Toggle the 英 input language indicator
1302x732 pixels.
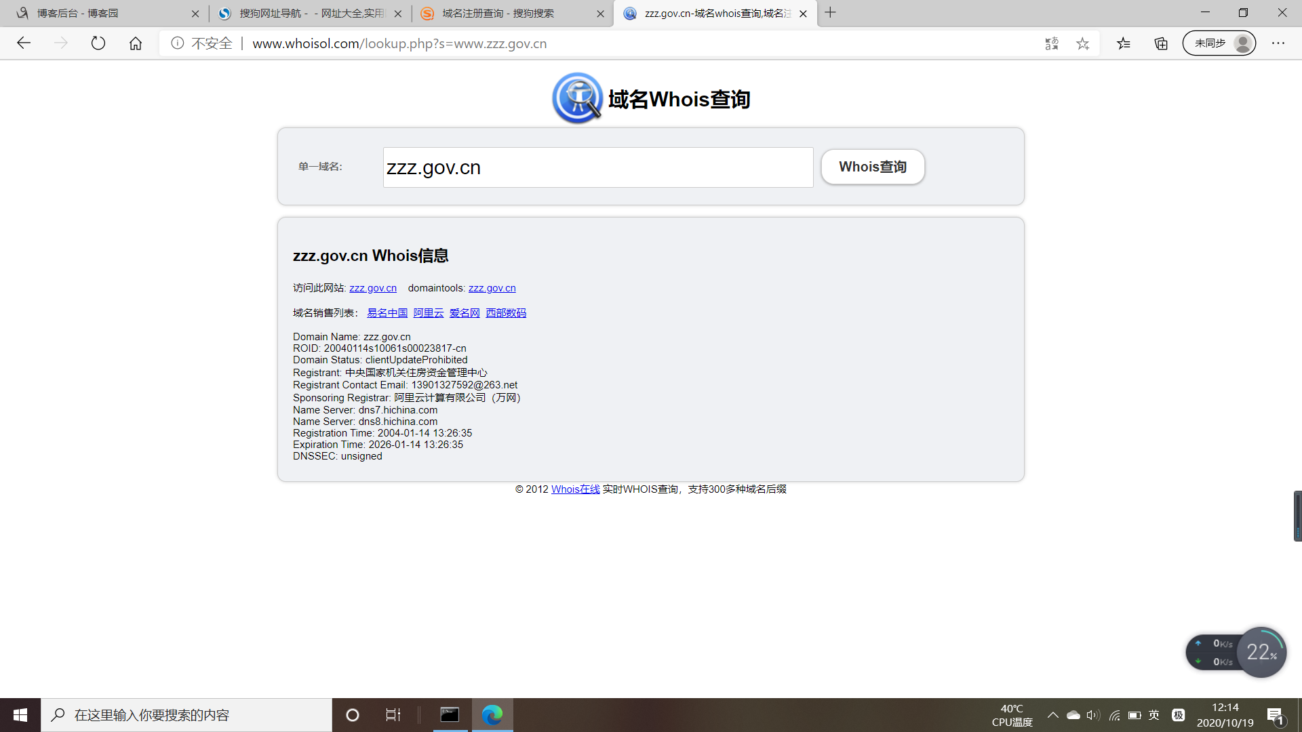point(1154,715)
